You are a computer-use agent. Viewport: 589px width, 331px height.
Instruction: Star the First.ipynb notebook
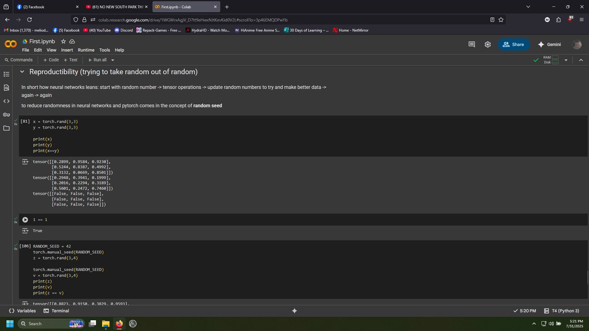[x=63, y=42]
